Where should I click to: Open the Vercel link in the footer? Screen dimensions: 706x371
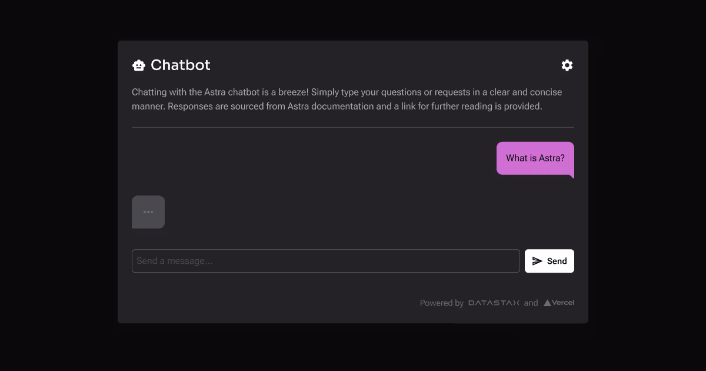pyautogui.click(x=558, y=302)
